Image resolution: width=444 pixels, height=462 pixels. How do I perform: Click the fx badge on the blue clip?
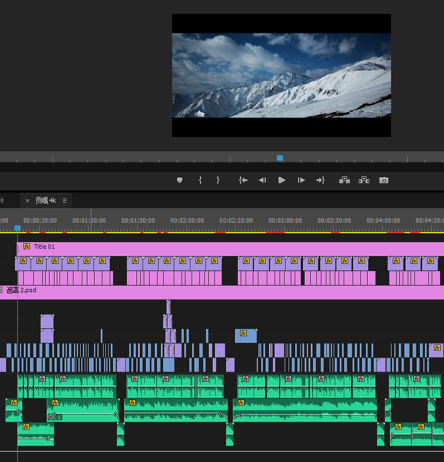click(243, 333)
